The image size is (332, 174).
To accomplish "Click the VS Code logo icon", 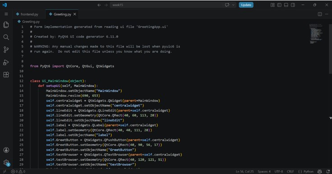I will coord(5,5).
